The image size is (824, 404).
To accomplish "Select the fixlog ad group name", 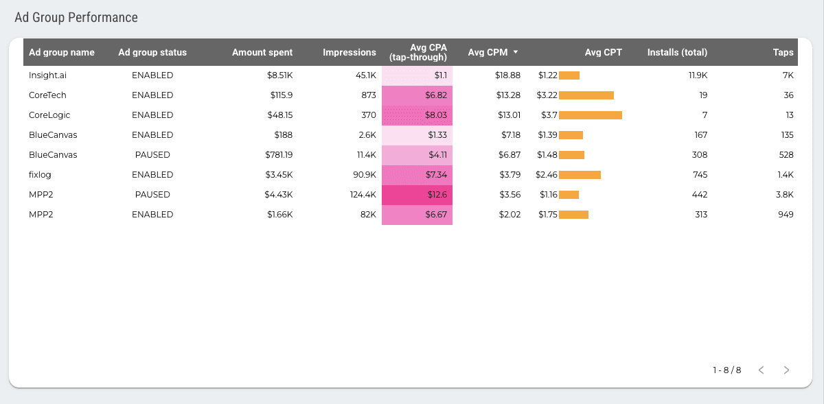I will (40, 174).
